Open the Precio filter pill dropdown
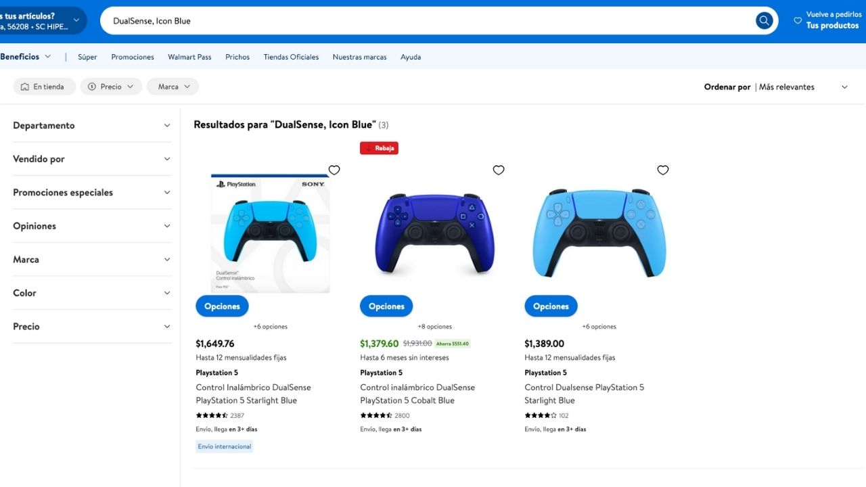The height and width of the screenshot is (487, 866). pos(111,87)
